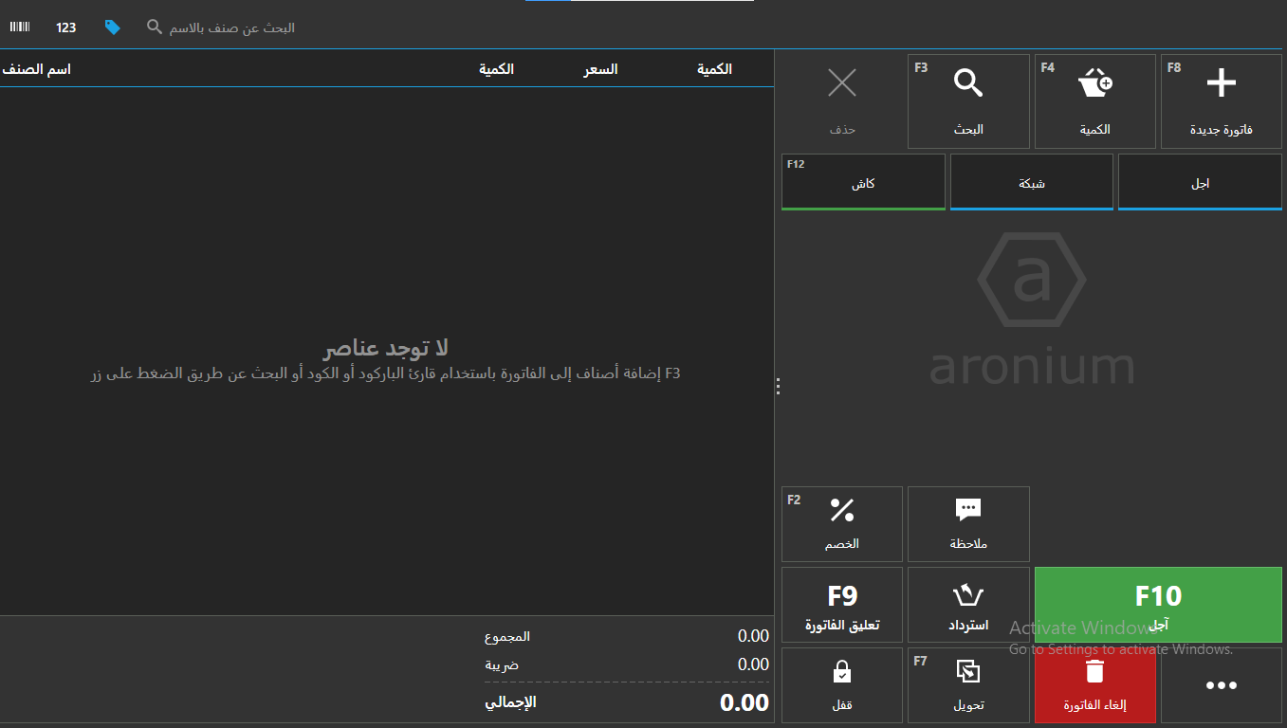Expand more options with the three dots

[x=1221, y=685]
